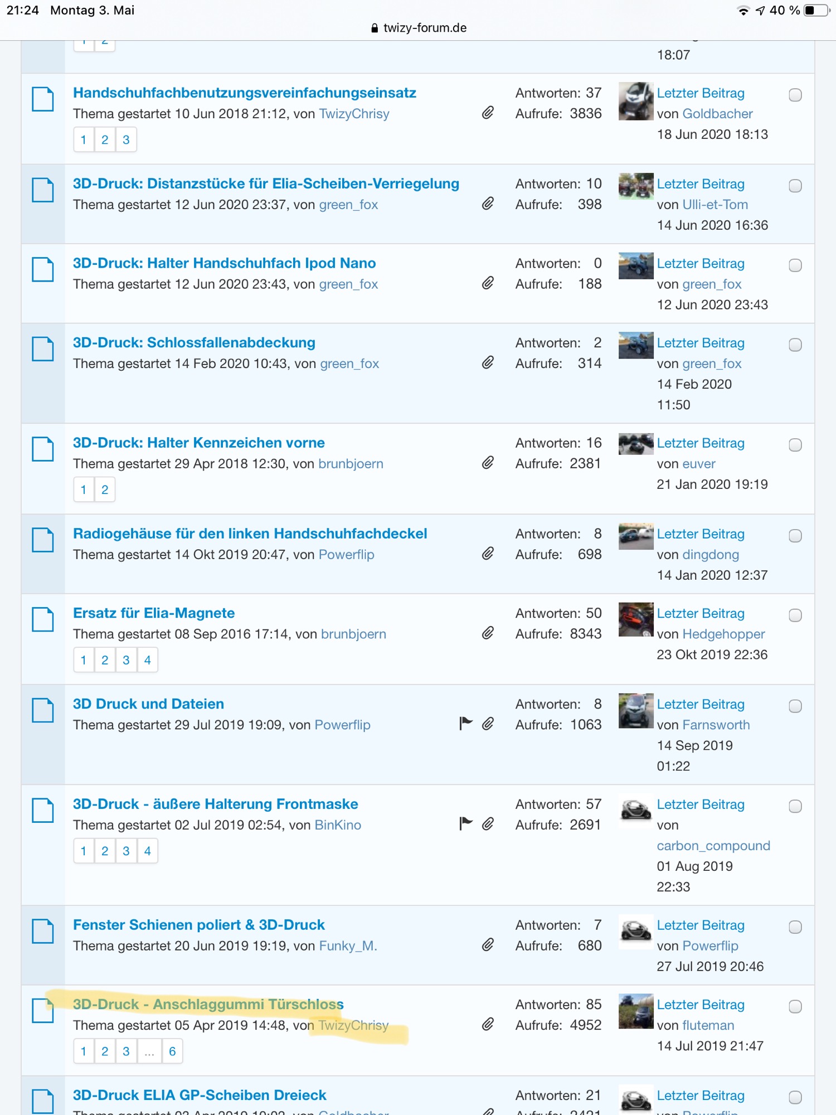Tick the checkbox for Handschuhfachbenutzungsvereinfachungseinsatz thread
The height and width of the screenshot is (1115, 836).
coord(795,95)
